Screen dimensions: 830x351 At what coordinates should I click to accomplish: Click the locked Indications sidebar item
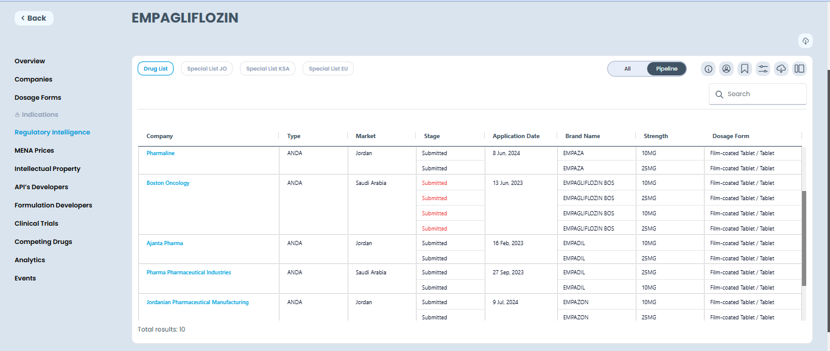pyautogui.click(x=37, y=114)
